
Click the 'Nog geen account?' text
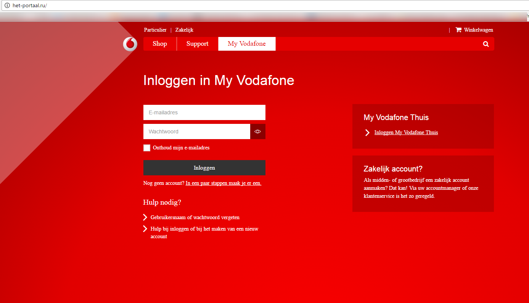pos(164,183)
